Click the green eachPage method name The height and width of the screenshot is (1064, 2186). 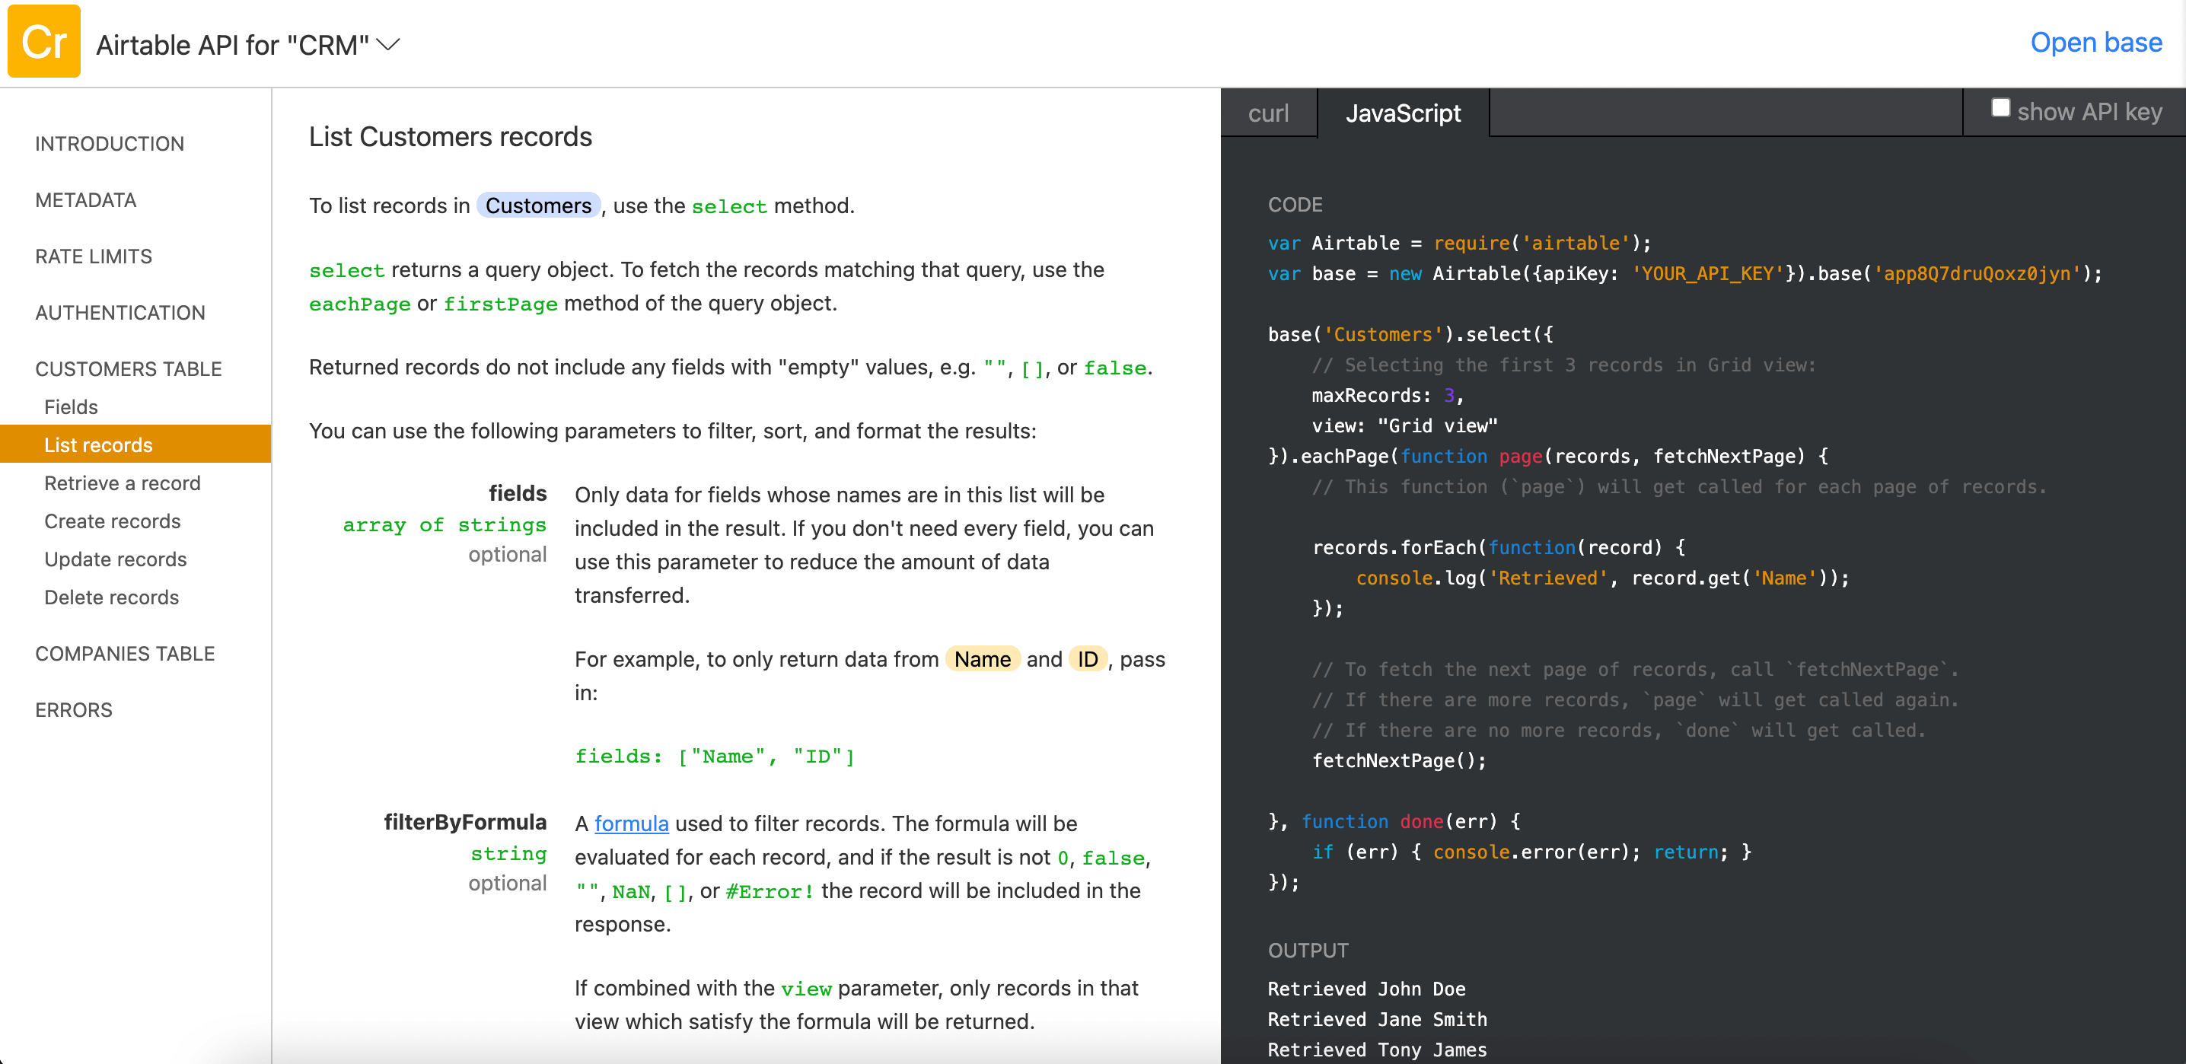click(360, 304)
